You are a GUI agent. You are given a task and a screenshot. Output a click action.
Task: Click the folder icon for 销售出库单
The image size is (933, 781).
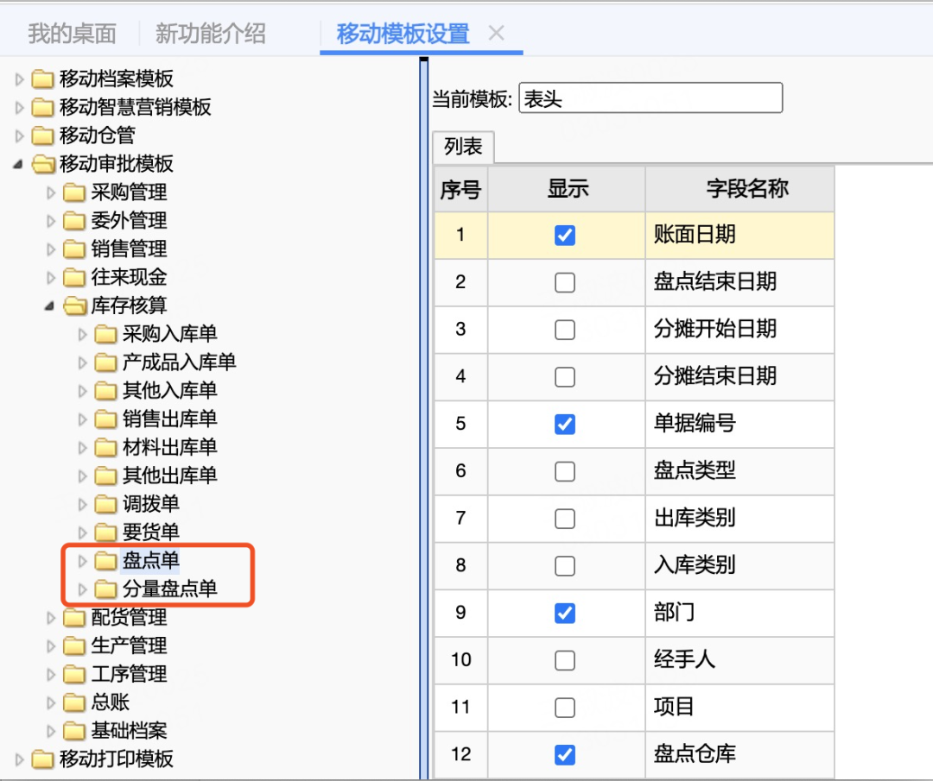point(105,419)
